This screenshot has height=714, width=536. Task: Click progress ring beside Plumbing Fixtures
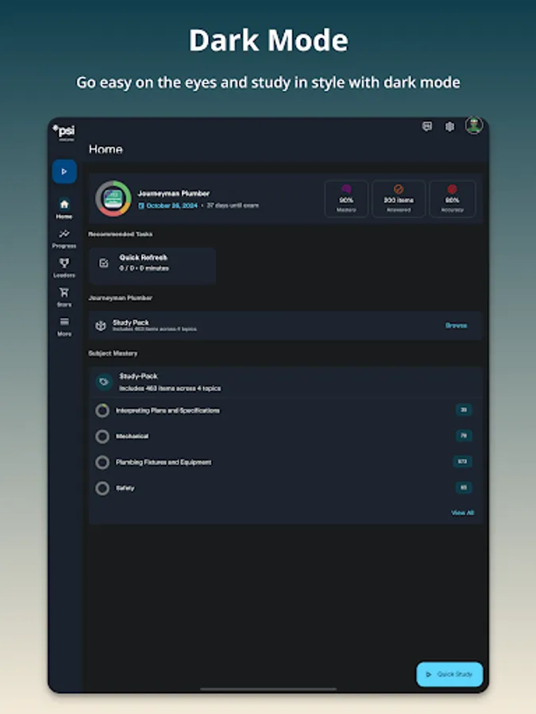coord(102,463)
